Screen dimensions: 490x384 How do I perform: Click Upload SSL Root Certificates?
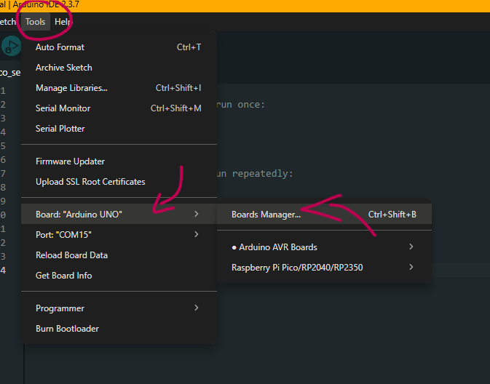[90, 182]
